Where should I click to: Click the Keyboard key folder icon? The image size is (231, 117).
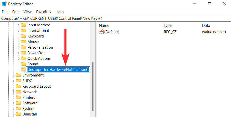pyautogui.click(x=24, y=36)
